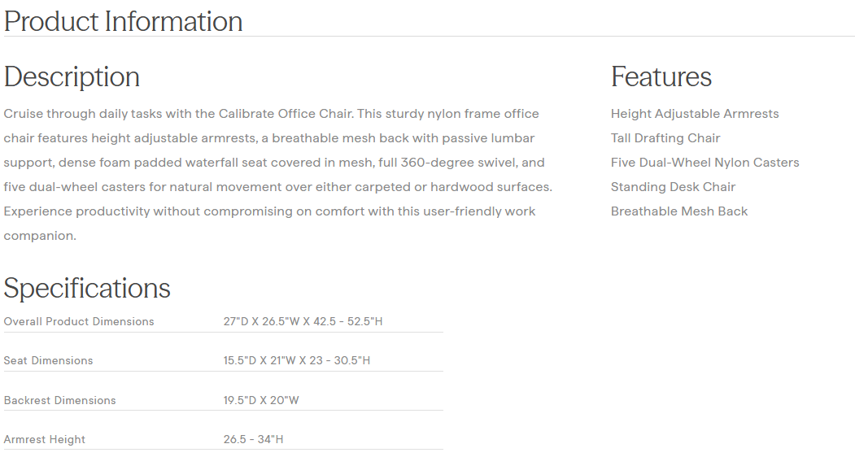Click the 19.5"D X 20"W backrest value
Screen dimensions: 855x457
click(x=264, y=400)
